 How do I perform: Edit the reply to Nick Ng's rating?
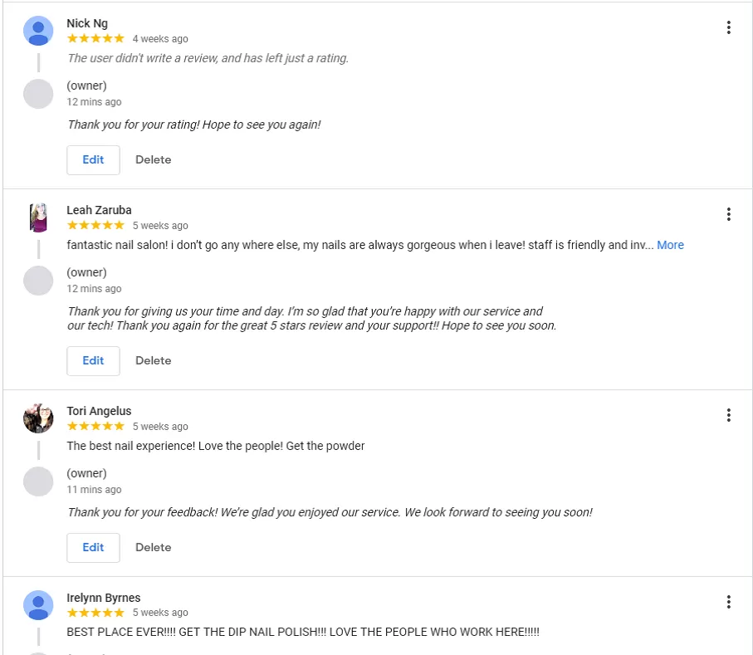[x=93, y=159]
